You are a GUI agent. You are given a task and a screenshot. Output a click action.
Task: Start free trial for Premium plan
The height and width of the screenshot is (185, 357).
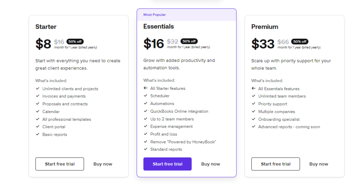(x=275, y=164)
